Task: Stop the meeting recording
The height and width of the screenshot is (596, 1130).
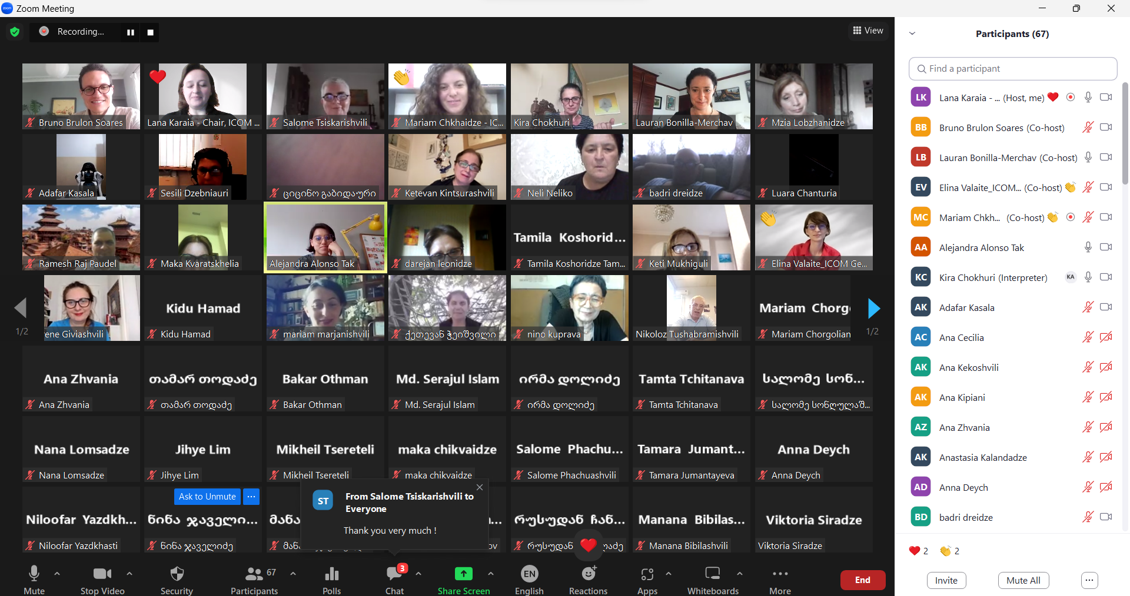Action: (x=150, y=32)
